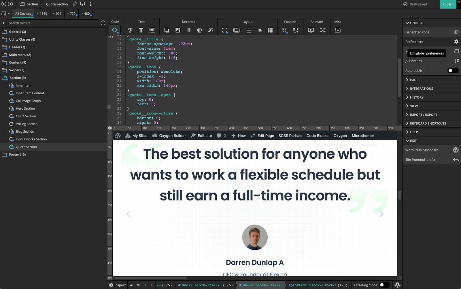Screen dimensions: 461x289
Task: Open the magic wand effects tool
Action: (211, 30)
